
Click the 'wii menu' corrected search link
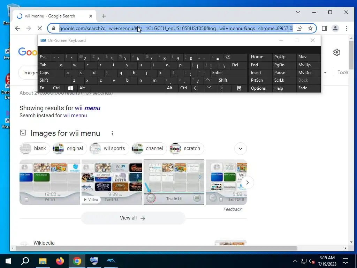coord(88,108)
